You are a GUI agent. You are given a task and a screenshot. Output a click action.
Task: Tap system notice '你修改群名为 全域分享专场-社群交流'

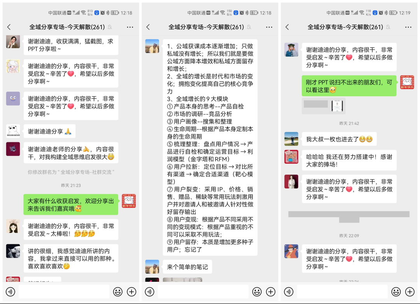coord(71,172)
